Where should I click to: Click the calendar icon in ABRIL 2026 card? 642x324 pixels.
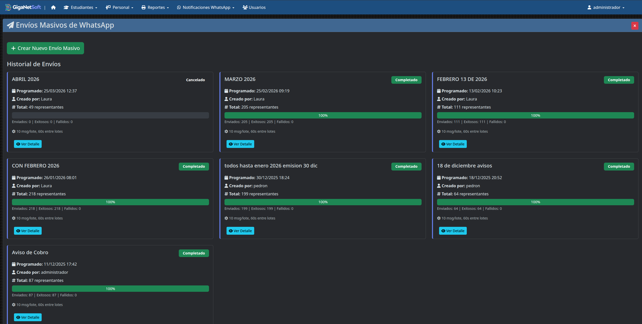[14, 91]
